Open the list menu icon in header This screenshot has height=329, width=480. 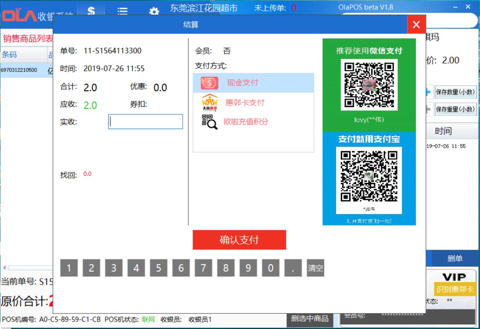coord(123,11)
